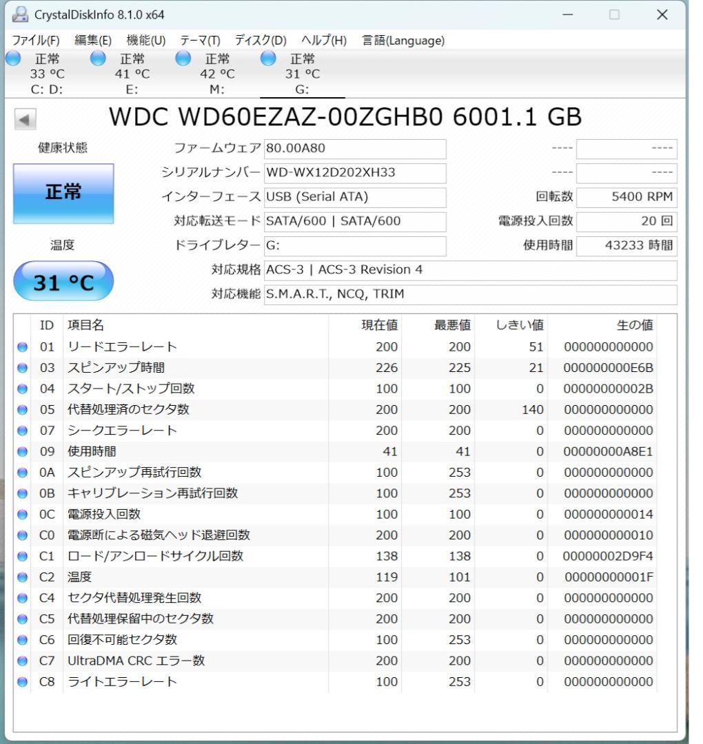Switch to M: disk at 42 °C
This screenshot has width=703, height=744.
coord(217,74)
